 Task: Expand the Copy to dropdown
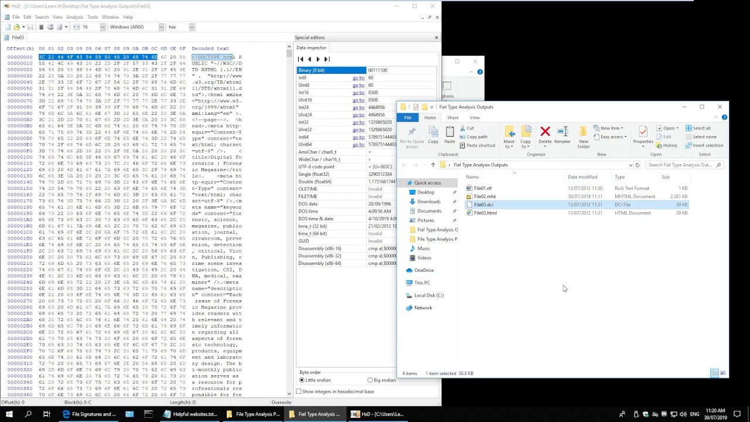tap(526, 144)
